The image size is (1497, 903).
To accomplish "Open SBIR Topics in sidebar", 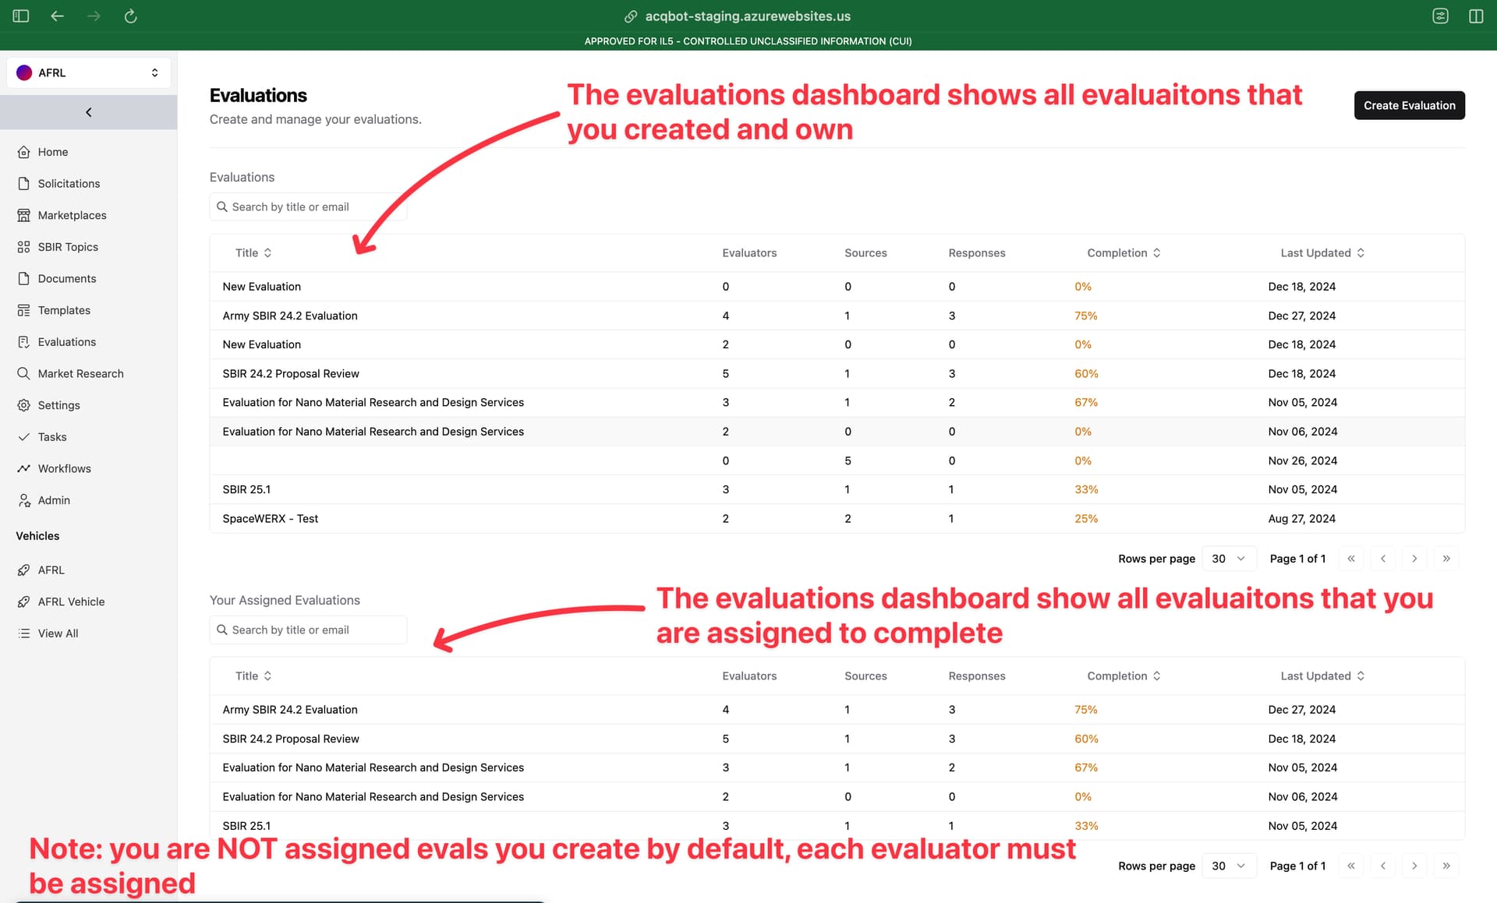I will pos(68,247).
